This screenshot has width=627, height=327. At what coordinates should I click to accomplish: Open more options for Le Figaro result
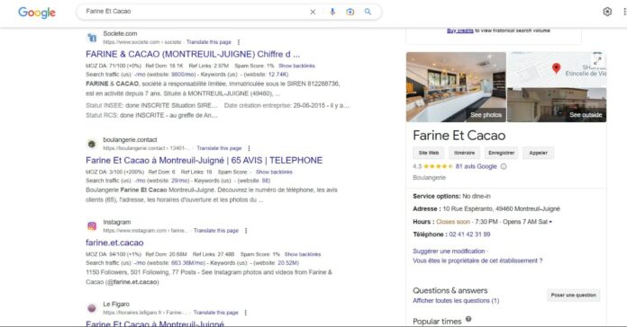tap(246, 313)
